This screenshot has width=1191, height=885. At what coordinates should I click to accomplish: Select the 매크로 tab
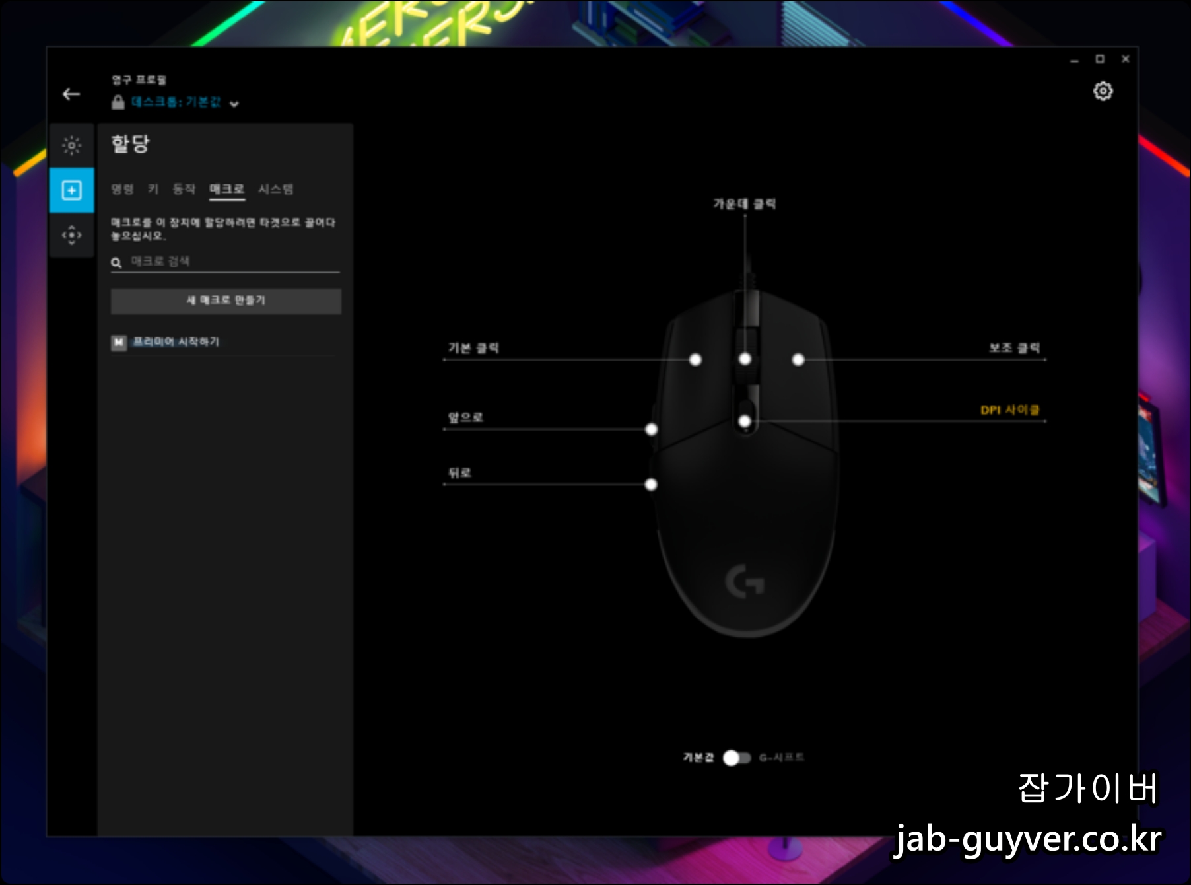coord(227,189)
